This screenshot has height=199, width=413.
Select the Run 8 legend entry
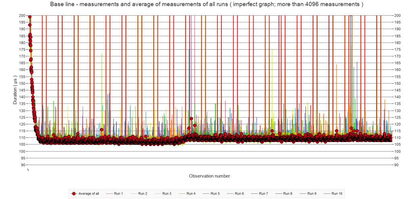288,194
